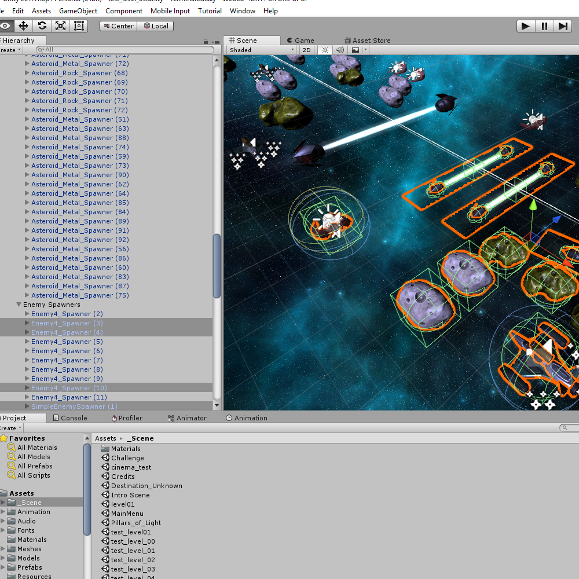Open Project panel Create dropdown
The height and width of the screenshot is (579, 579).
(x=10, y=428)
